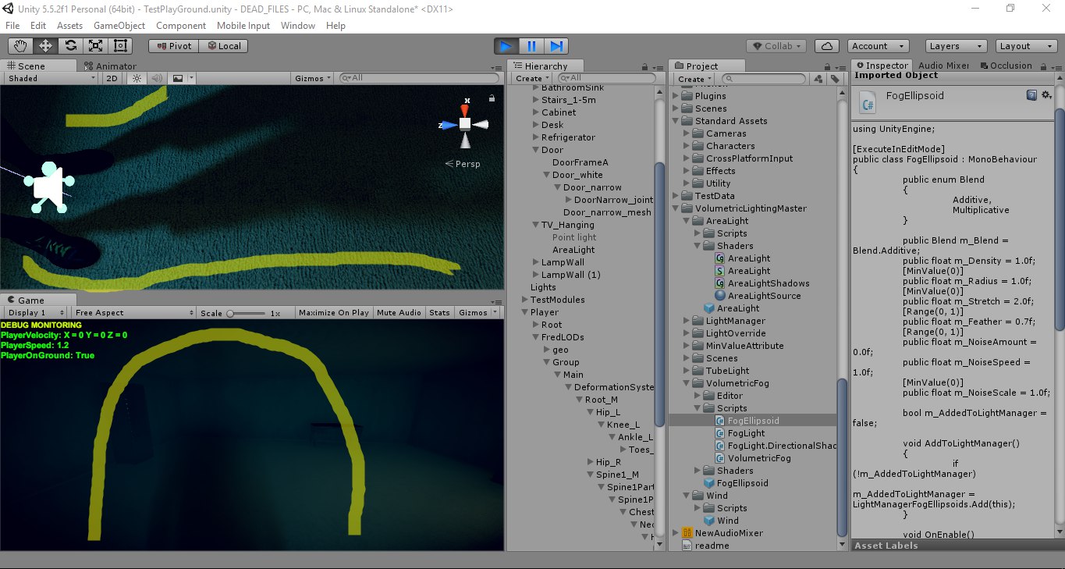Open Hierarchy Create dropdown
The height and width of the screenshot is (569, 1065).
pyautogui.click(x=532, y=78)
